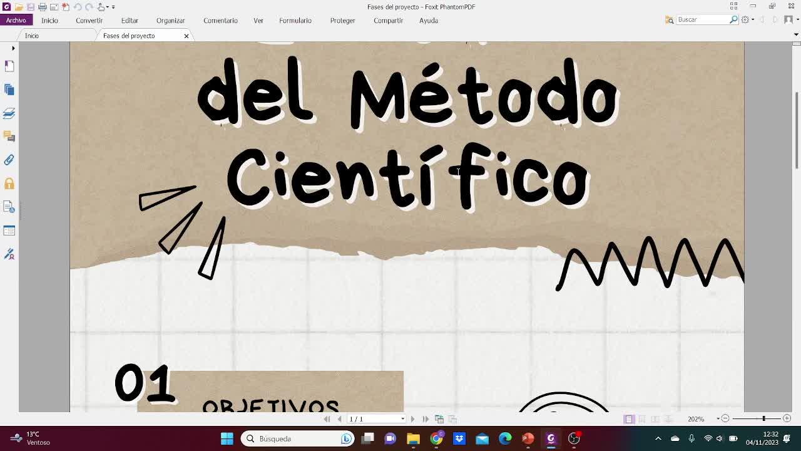This screenshot has height=451, width=801.
Task: Open the search document panel icon
Action: [9, 207]
